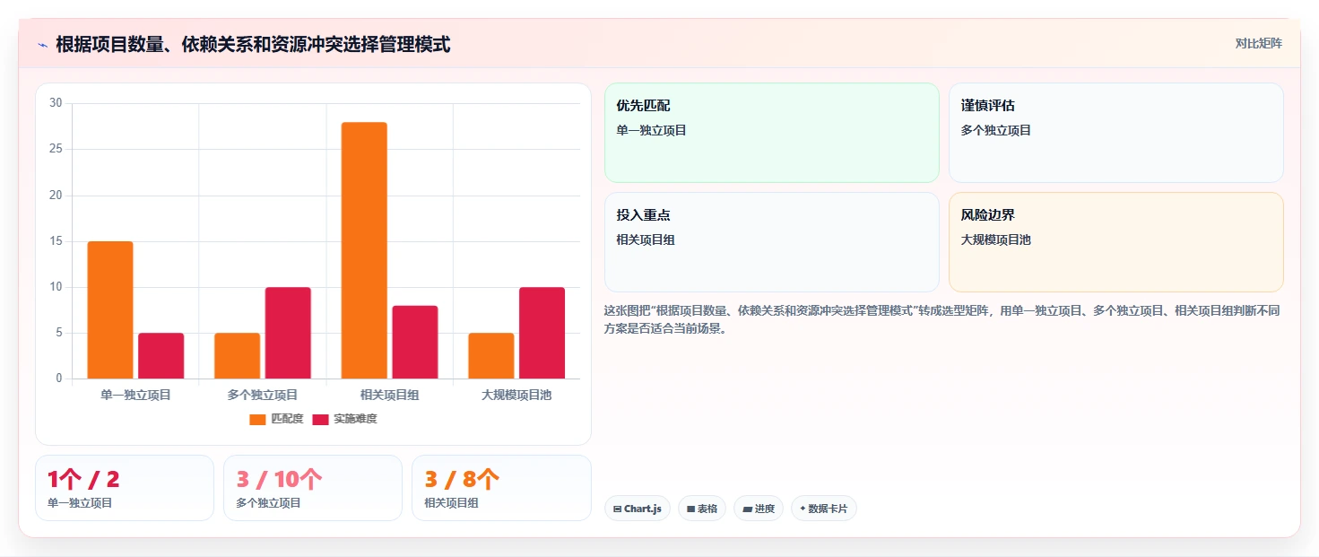Click the header title 根据项目数量、依赖关系和资源冲突选择管理模式
Viewport: 1319px width, 557px height.
coord(253,44)
